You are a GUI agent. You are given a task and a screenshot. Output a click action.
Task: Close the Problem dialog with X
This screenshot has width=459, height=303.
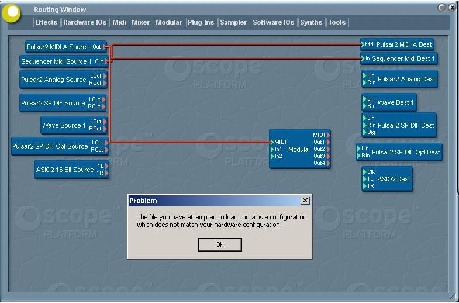305,201
